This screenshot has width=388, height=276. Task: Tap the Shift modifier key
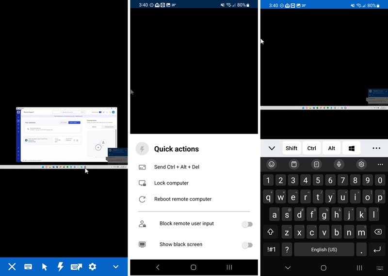291,148
